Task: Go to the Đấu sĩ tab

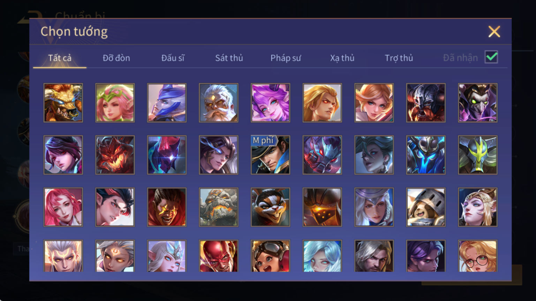Action: (x=173, y=58)
